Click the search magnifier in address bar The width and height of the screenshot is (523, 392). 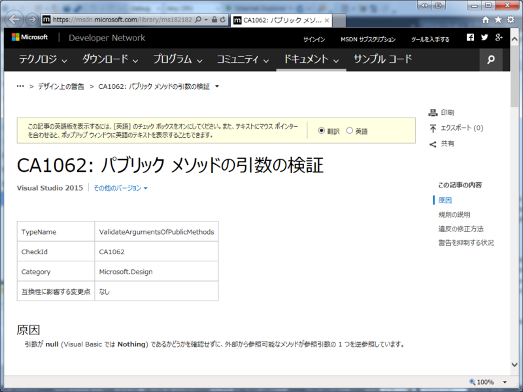point(198,20)
